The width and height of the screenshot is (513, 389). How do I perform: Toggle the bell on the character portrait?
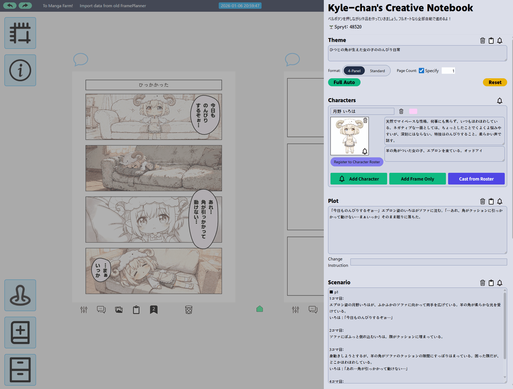pos(365,152)
